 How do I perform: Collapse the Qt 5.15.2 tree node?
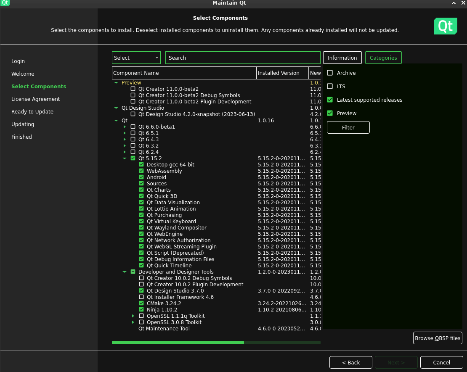125,158
